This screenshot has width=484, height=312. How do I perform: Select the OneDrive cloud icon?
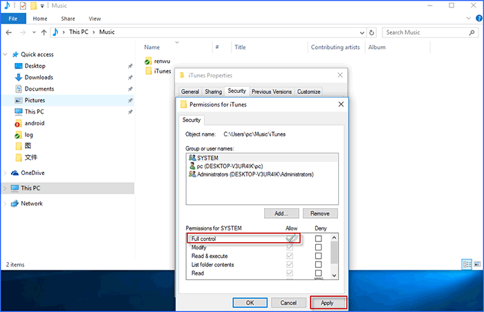[x=15, y=173]
